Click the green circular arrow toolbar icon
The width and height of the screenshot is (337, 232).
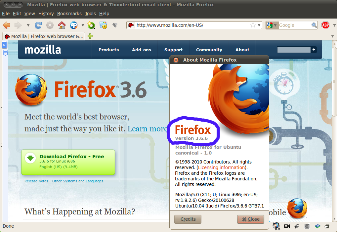(x=91, y=25)
